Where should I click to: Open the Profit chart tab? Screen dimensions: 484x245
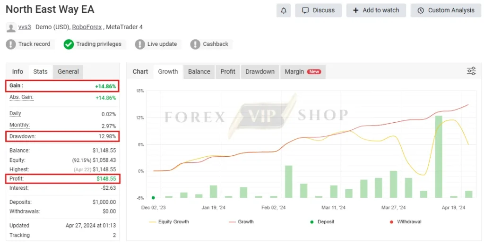228,71
